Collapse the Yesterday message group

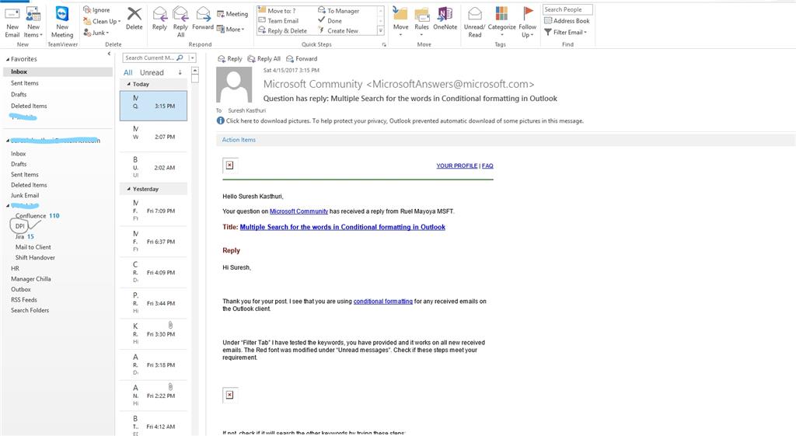click(128, 189)
